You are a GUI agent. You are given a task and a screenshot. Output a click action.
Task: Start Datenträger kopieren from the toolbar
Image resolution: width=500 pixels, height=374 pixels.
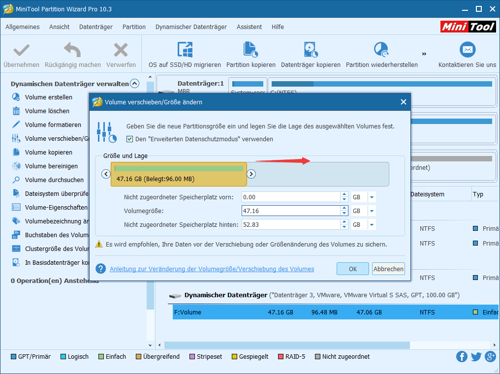point(311,53)
